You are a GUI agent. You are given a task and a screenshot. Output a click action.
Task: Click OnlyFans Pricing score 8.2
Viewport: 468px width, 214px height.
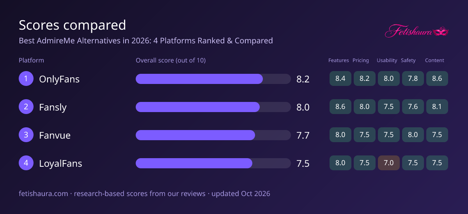(x=365, y=78)
